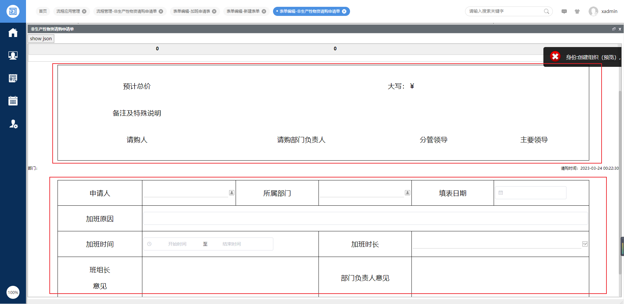Click the vertical scrollbar of form panel
Image resolution: width=624 pixels, height=304 pixels.
620,182
